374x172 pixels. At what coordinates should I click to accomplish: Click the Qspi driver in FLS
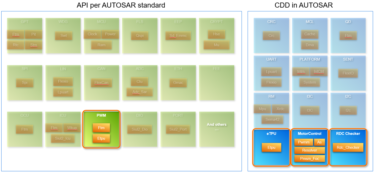coord(140,36)
